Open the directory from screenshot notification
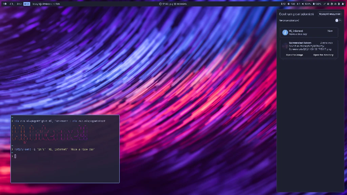This screenshot has height=195, width=347. (323, 55)
